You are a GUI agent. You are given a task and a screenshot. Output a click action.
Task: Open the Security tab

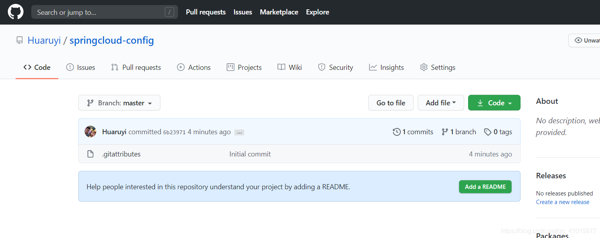pos(335,67)
